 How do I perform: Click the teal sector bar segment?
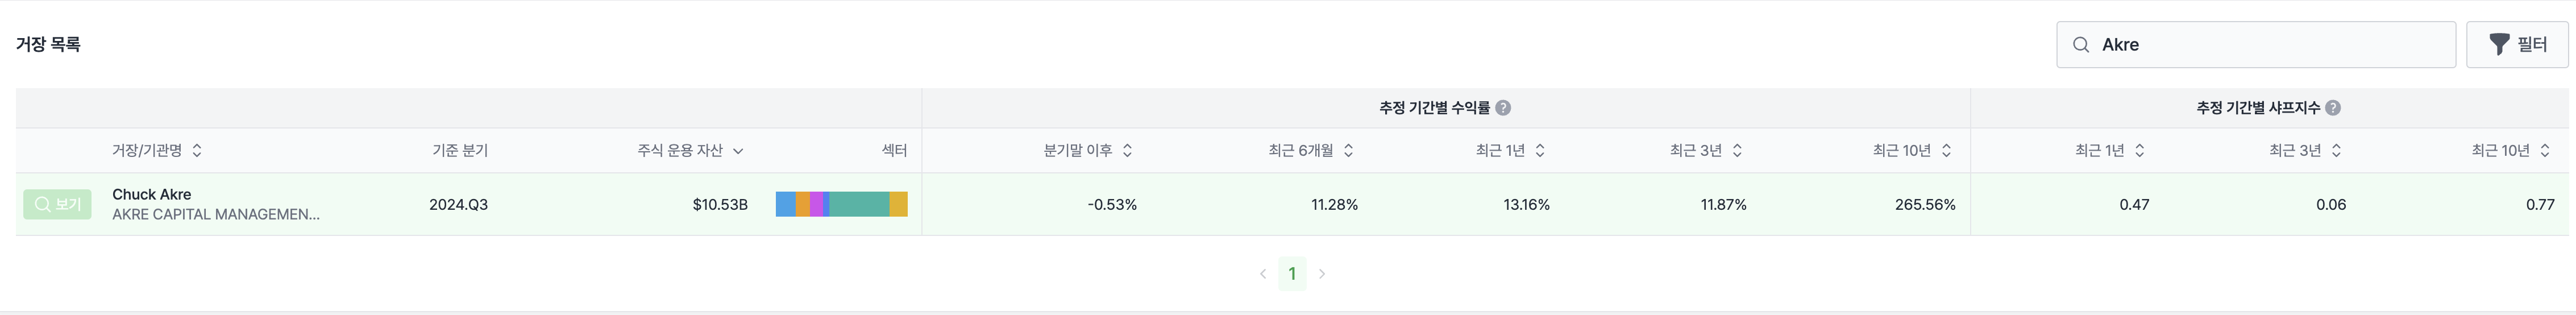(859, 204)
